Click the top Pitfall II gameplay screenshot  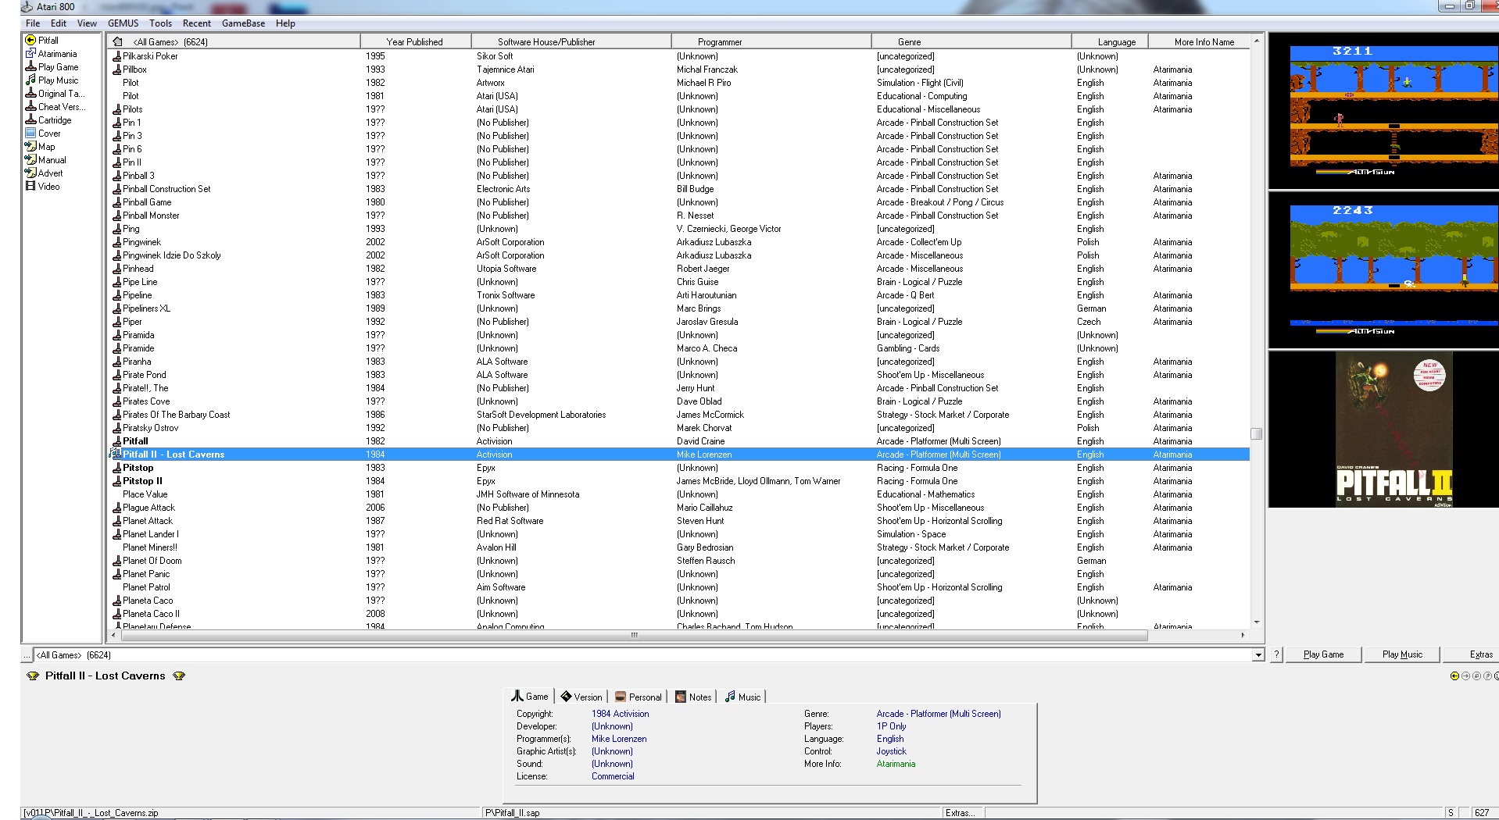pyautogui.click(x=1383, y=110)
